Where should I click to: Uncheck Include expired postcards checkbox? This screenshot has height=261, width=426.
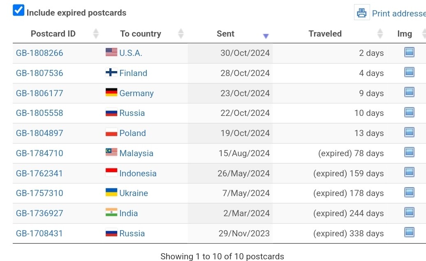(x=19, y=10)
